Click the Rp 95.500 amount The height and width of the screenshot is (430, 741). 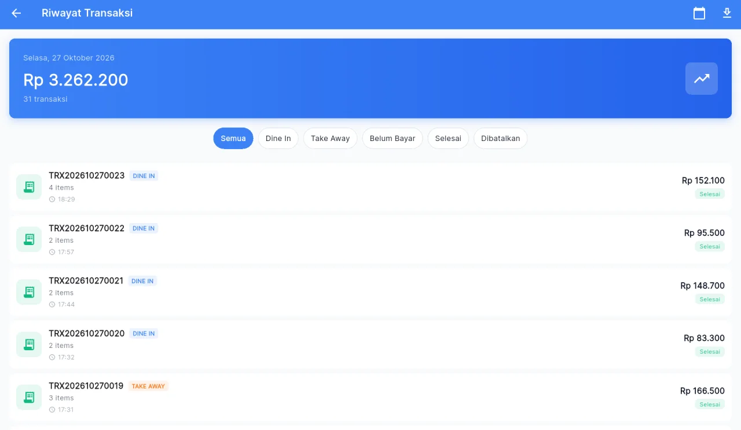(x=705, y=233)
